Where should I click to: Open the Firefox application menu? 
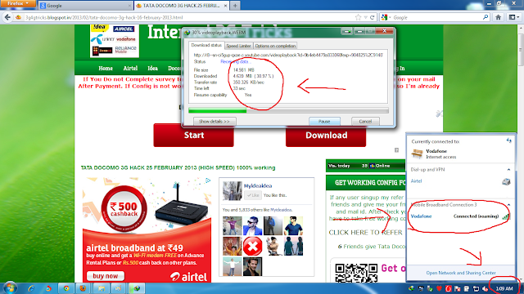(x=18, y=3)
